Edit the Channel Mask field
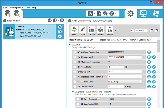Screen dimensions: 164x108 point(125,57)
